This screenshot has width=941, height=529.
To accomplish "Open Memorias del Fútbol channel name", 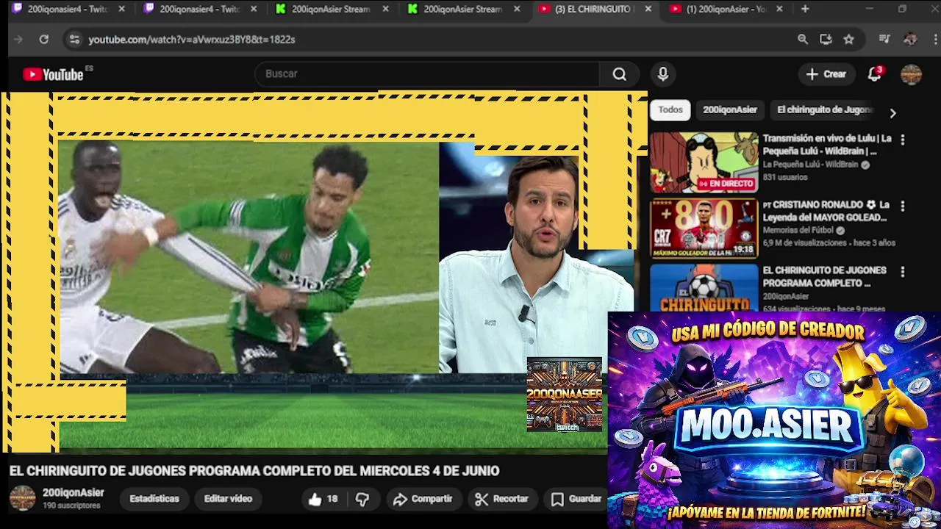I will coord(798,231).
